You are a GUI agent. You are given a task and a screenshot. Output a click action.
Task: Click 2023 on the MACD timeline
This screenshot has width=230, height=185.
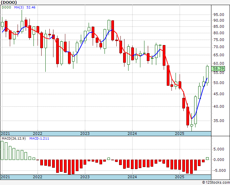click(85, 177)
